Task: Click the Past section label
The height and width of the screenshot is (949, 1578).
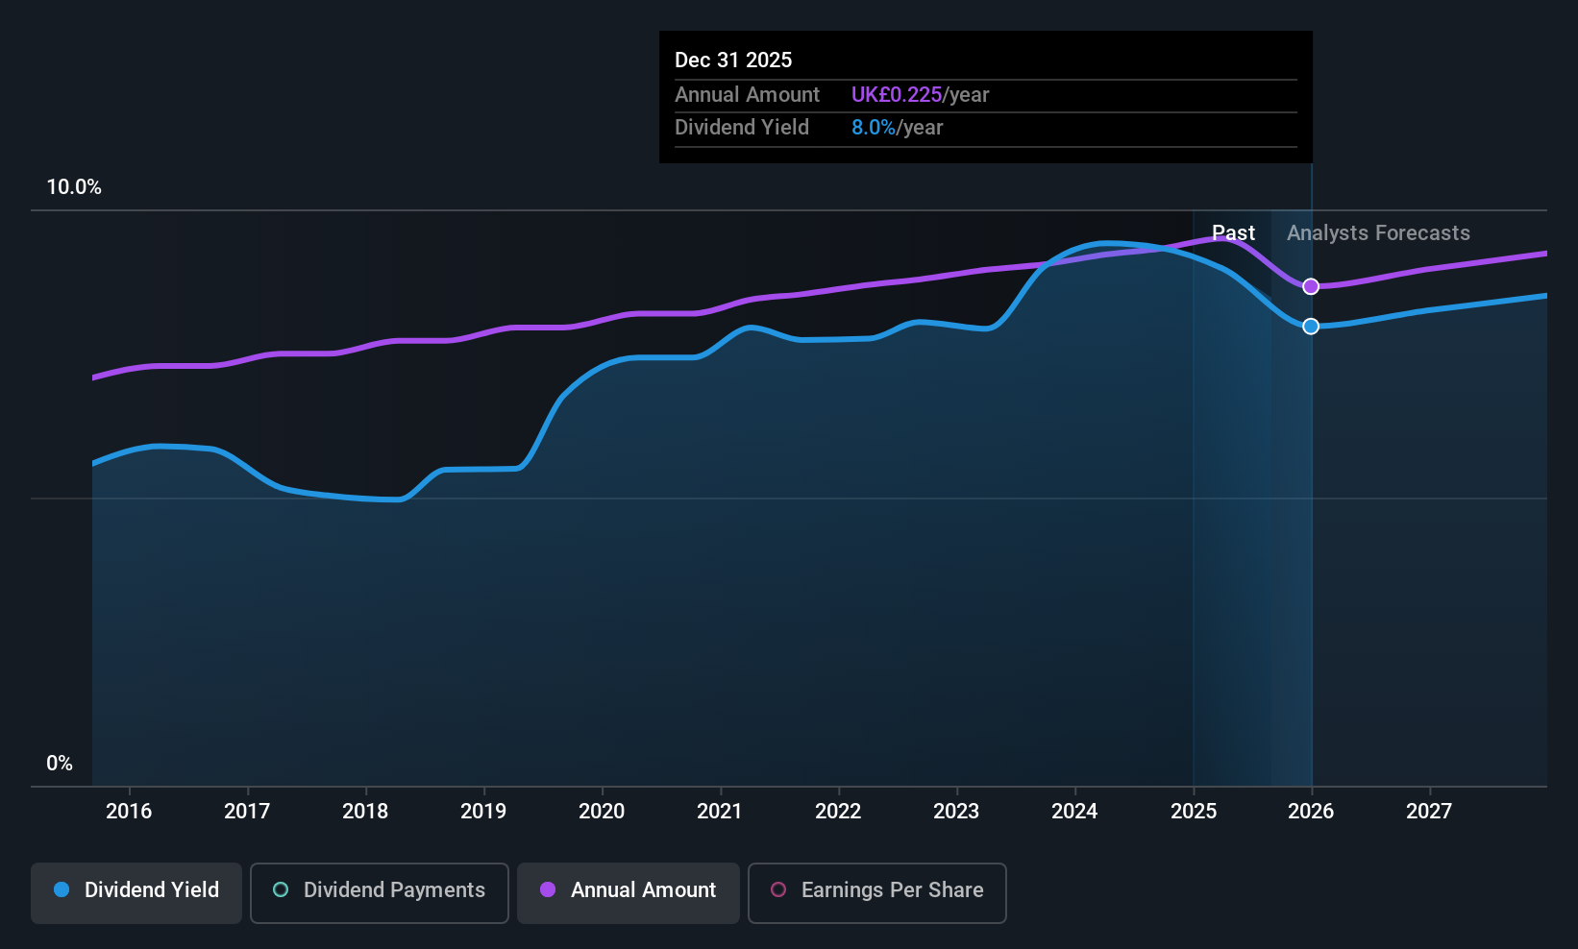Action: point(1233,232)
